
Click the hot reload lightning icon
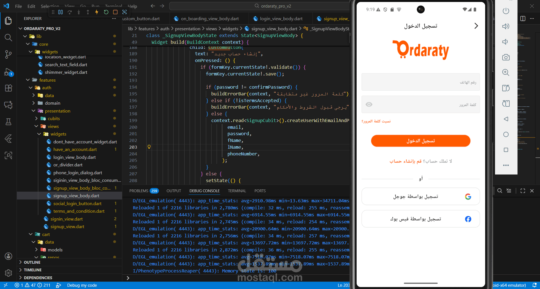tap(97, 12)
